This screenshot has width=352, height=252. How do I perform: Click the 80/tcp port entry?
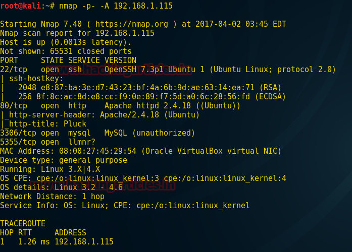(x=13, y=106)
